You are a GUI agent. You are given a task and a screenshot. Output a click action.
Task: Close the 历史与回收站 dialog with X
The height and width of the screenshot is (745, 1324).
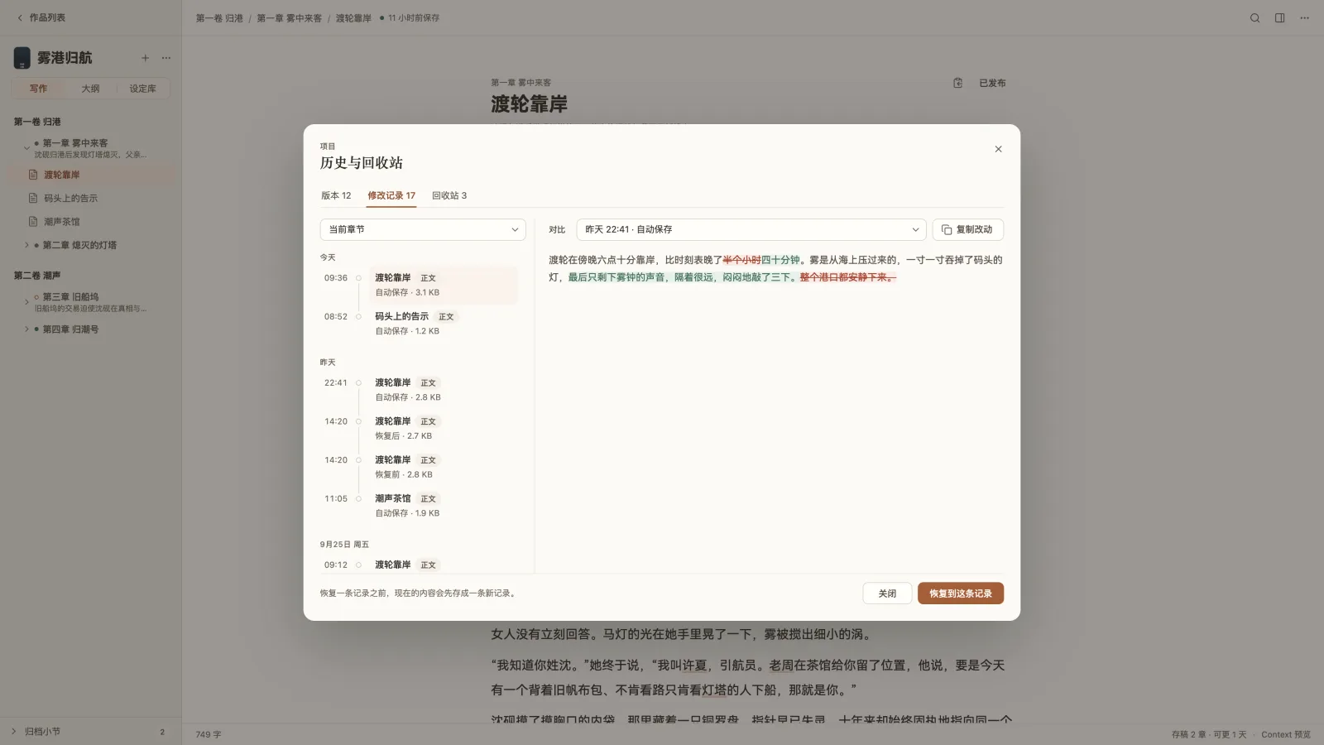coord(998,149)
